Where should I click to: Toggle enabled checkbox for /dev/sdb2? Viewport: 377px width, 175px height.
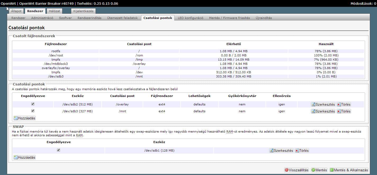[x=33, y=104]
